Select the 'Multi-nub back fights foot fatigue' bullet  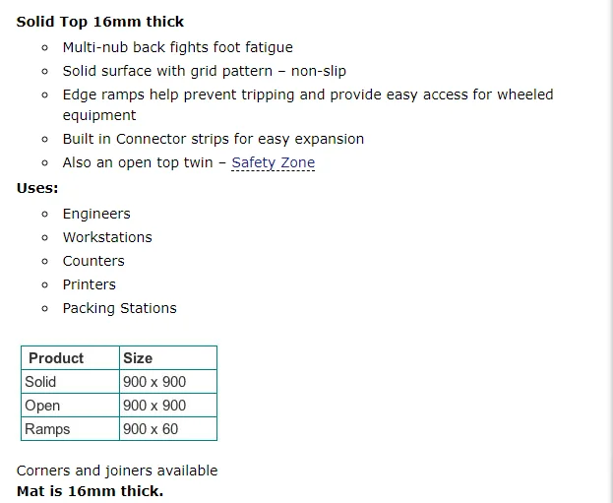(x=177, y=47)
